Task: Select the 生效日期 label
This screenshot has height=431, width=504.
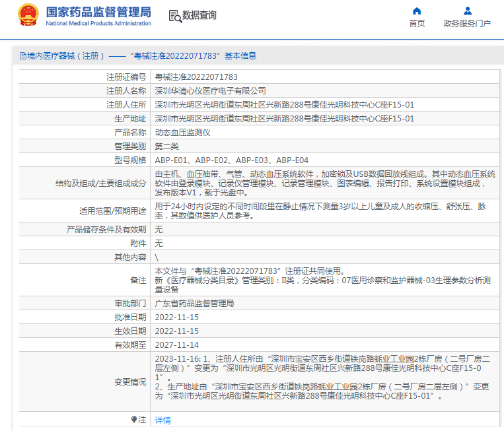Action: click(130, 331)
